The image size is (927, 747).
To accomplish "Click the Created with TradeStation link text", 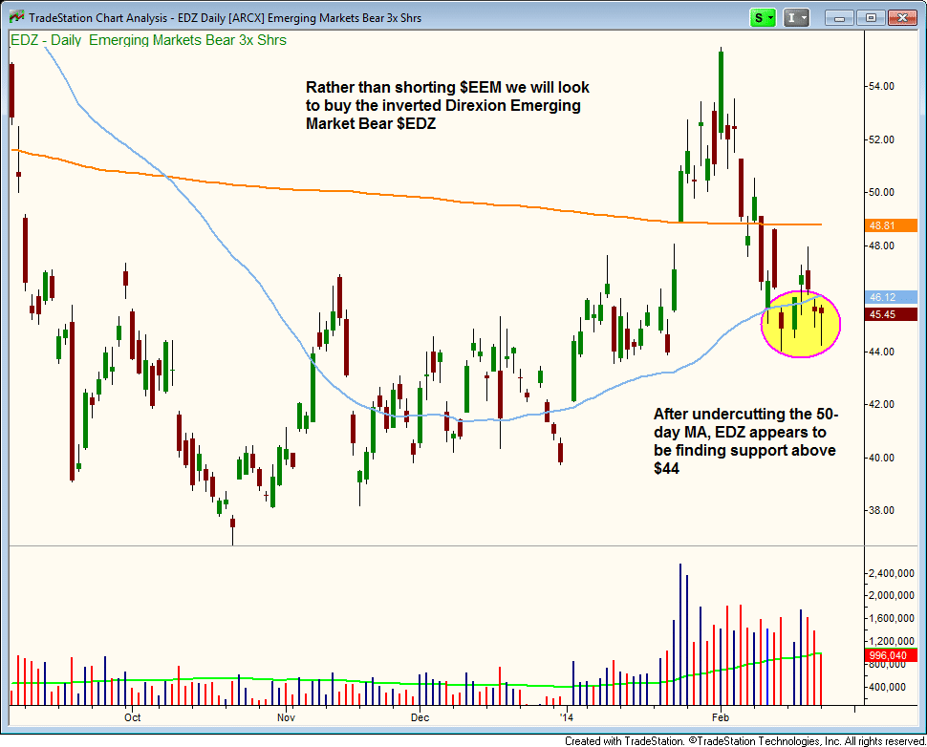I will [x=616, y=739].
